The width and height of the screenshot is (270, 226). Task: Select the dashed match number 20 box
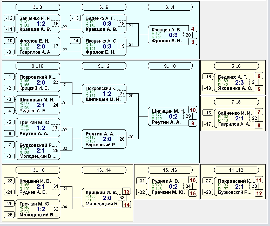tap(188, 35)
